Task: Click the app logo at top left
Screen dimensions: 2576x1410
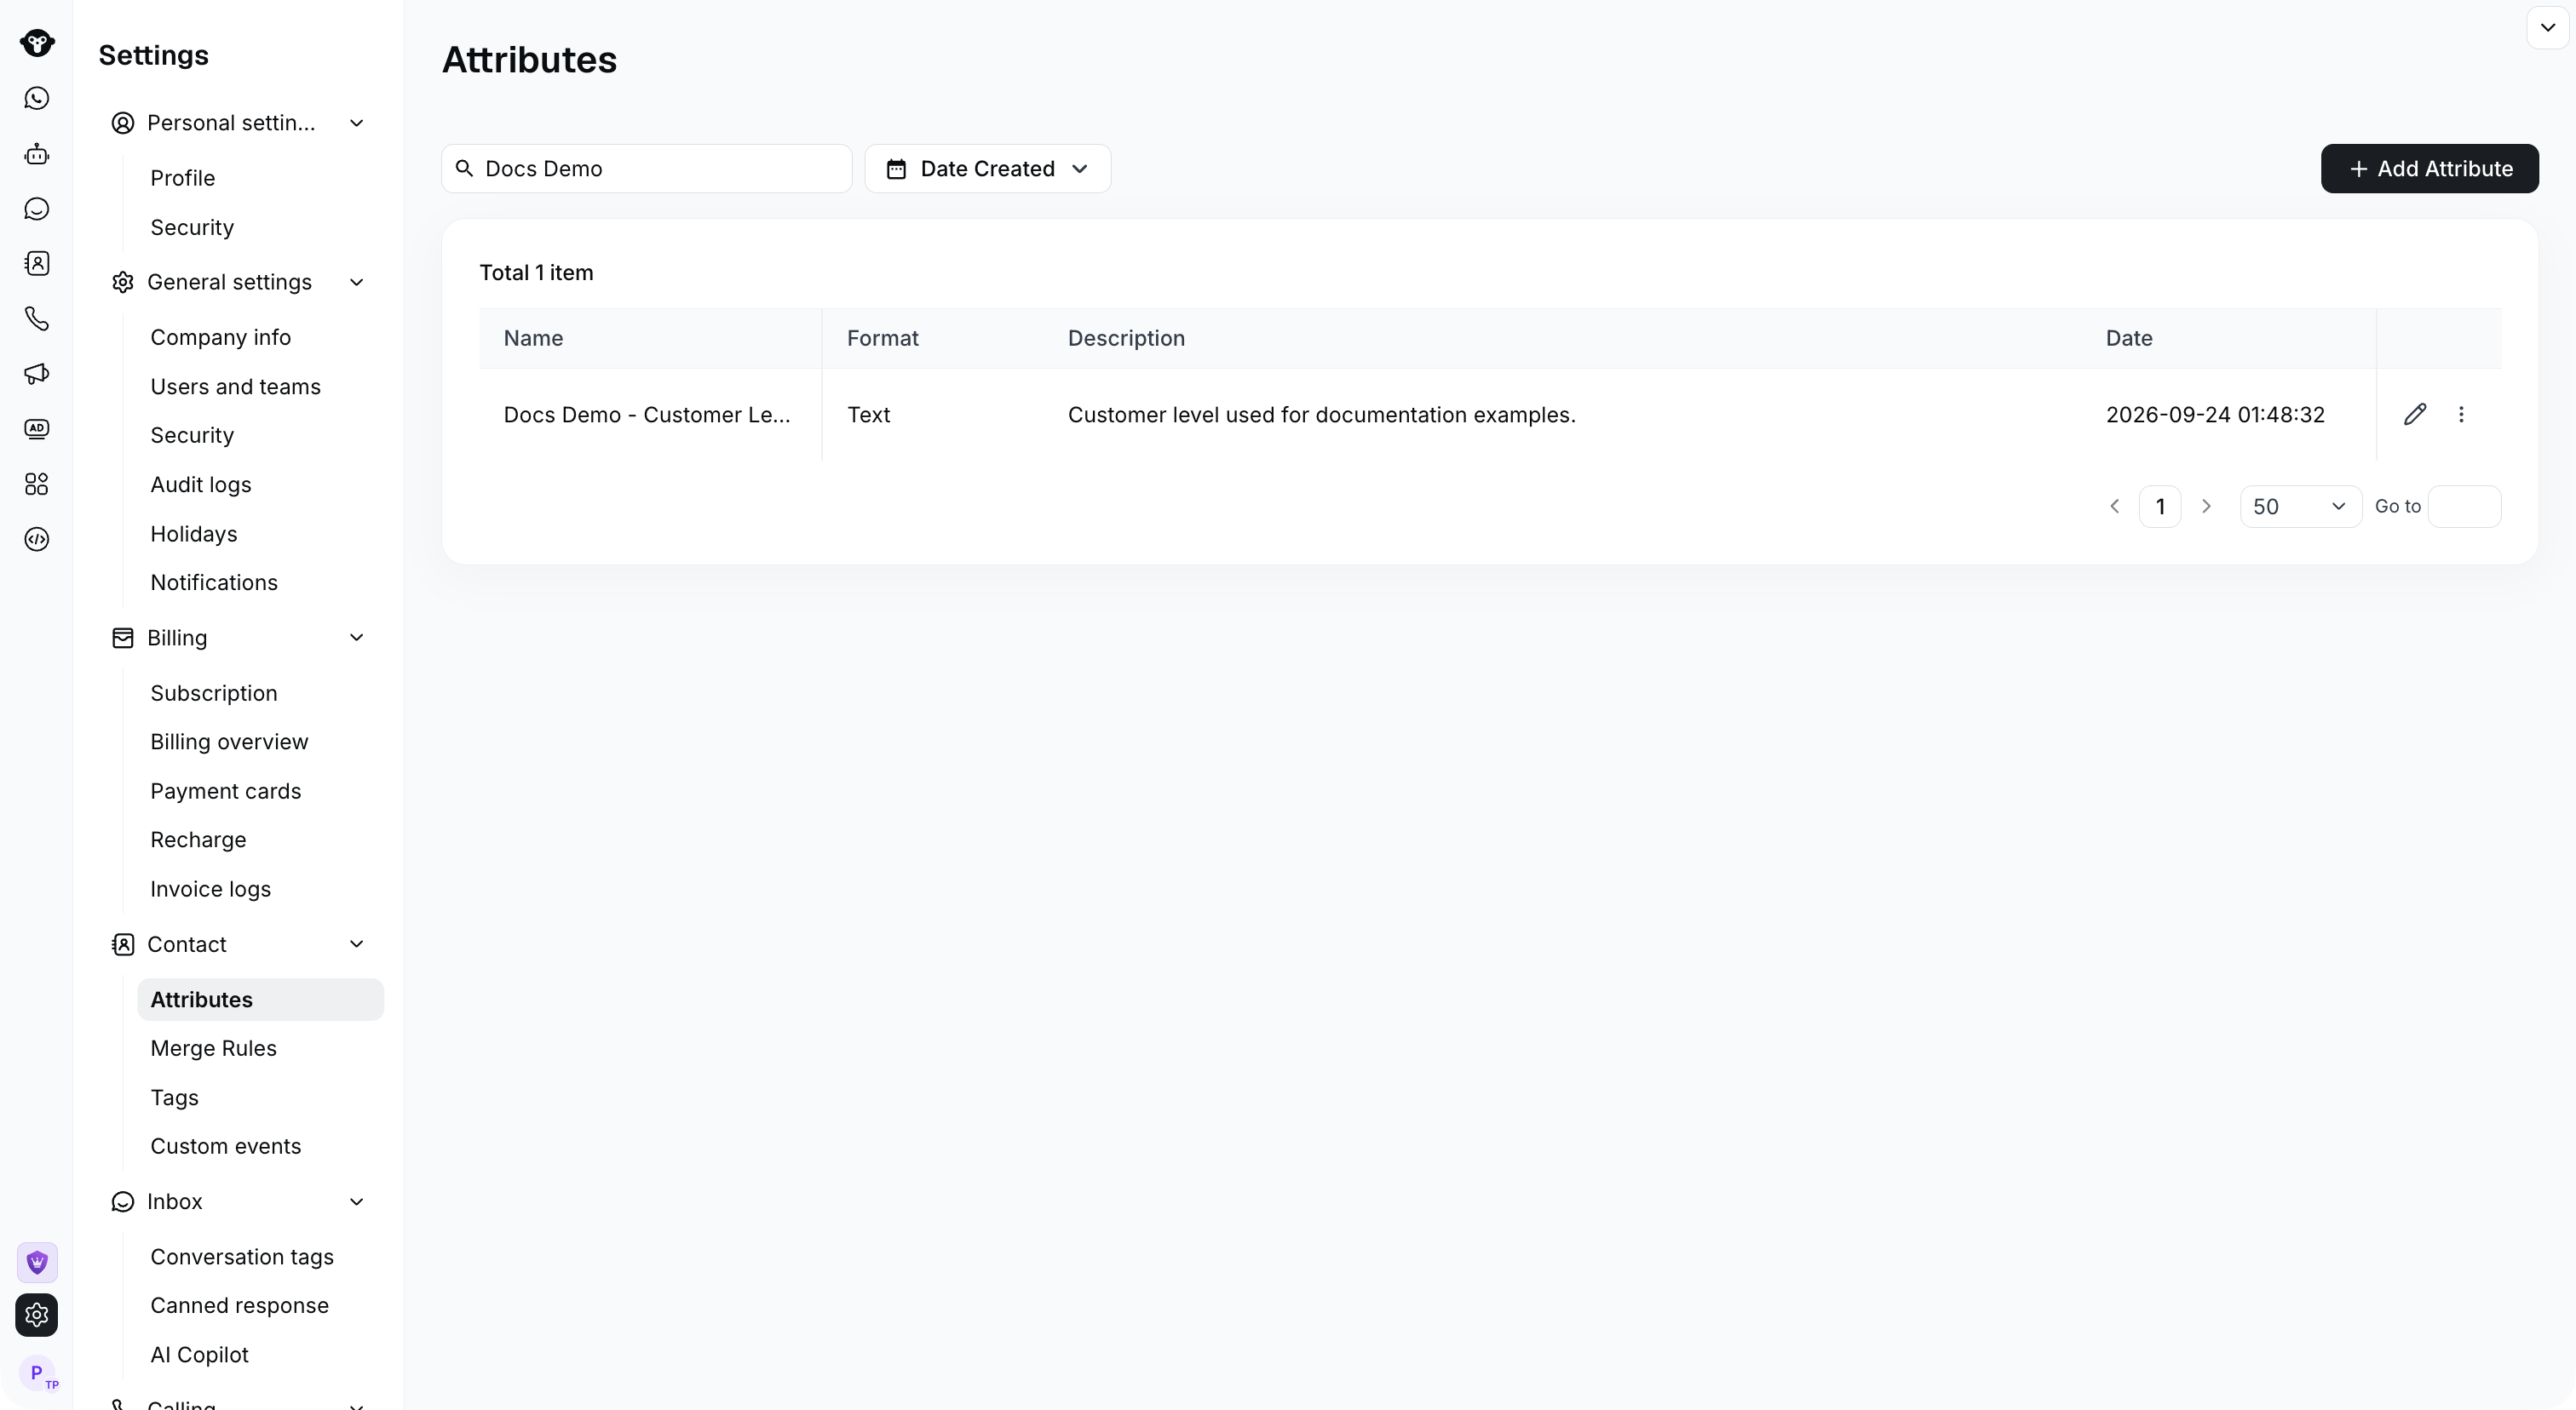Action: (37, 43)
